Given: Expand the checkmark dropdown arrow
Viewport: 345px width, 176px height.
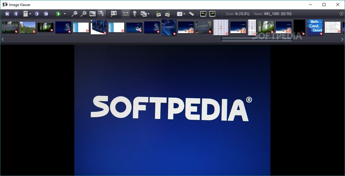Looking at the screenshot, I should [x=184, y=14].
